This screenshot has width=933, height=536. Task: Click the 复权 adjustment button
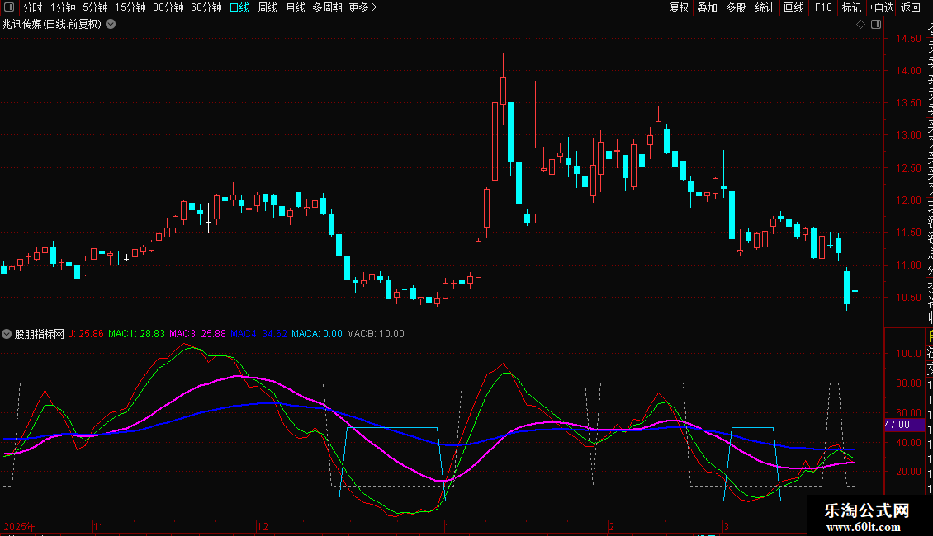pyautogui.click(x=679, y=7)
